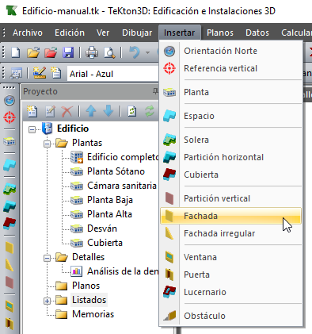Click the yellow Fachada icon in left toolbar
This screenshot has height=334, width=312.
tap(10, 248)
